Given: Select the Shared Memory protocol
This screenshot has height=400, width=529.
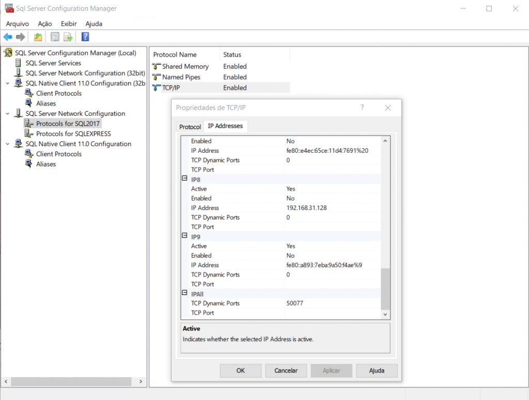Looking at the screenshot, I should [x=184, y=66].
